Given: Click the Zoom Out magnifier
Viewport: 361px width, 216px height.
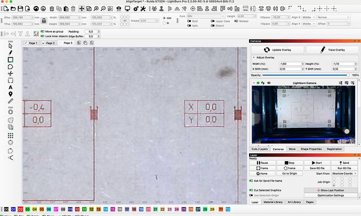Looking at the screenshot, I should click(x=103, y=9).
